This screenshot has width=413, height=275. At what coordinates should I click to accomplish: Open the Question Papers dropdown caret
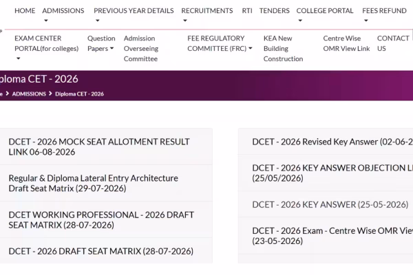[x=112, y=48]
